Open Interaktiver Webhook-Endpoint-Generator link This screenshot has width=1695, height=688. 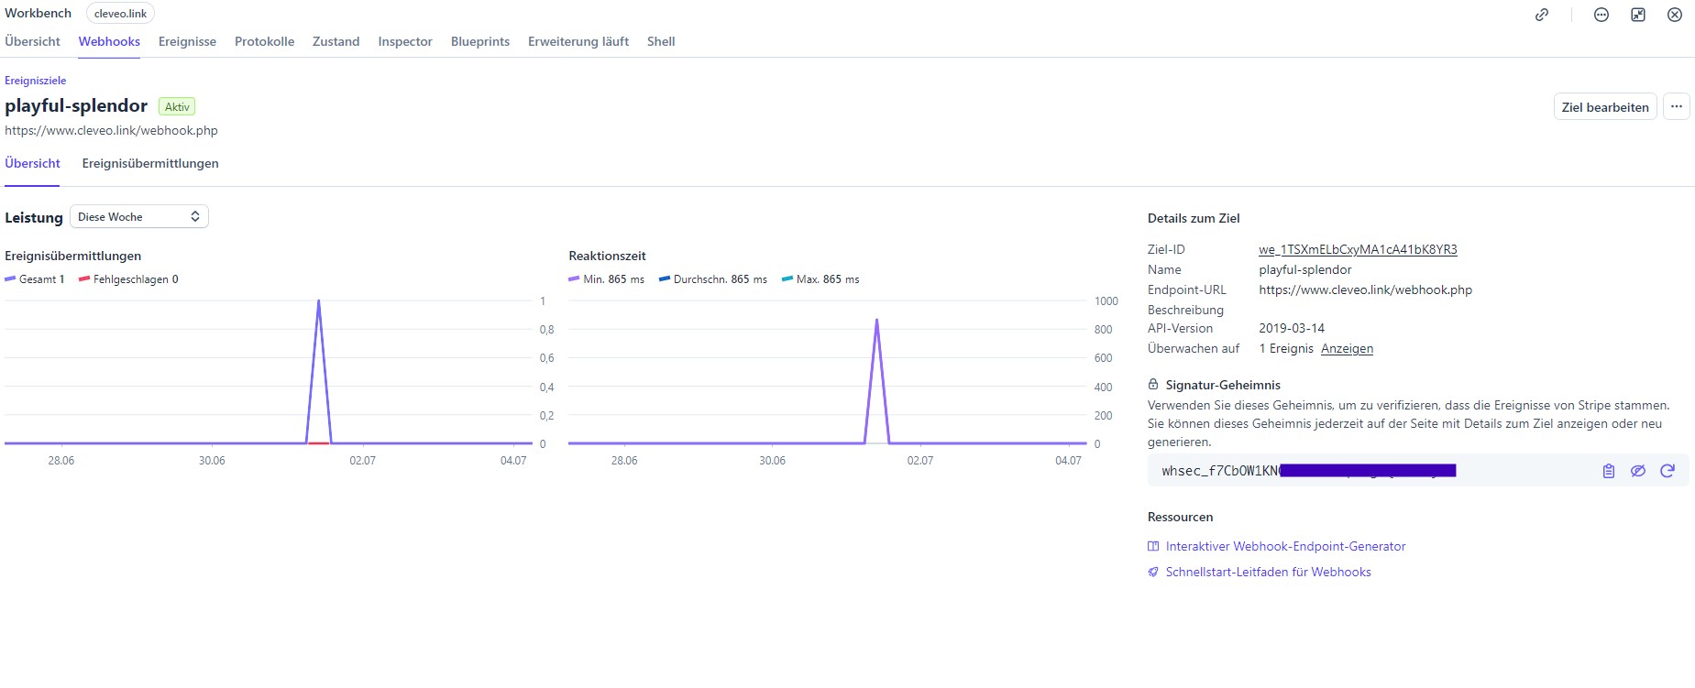click(1285, 546)
